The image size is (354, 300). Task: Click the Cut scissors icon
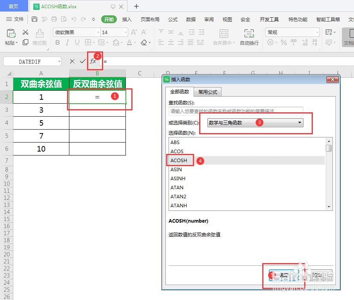[25, 32]
